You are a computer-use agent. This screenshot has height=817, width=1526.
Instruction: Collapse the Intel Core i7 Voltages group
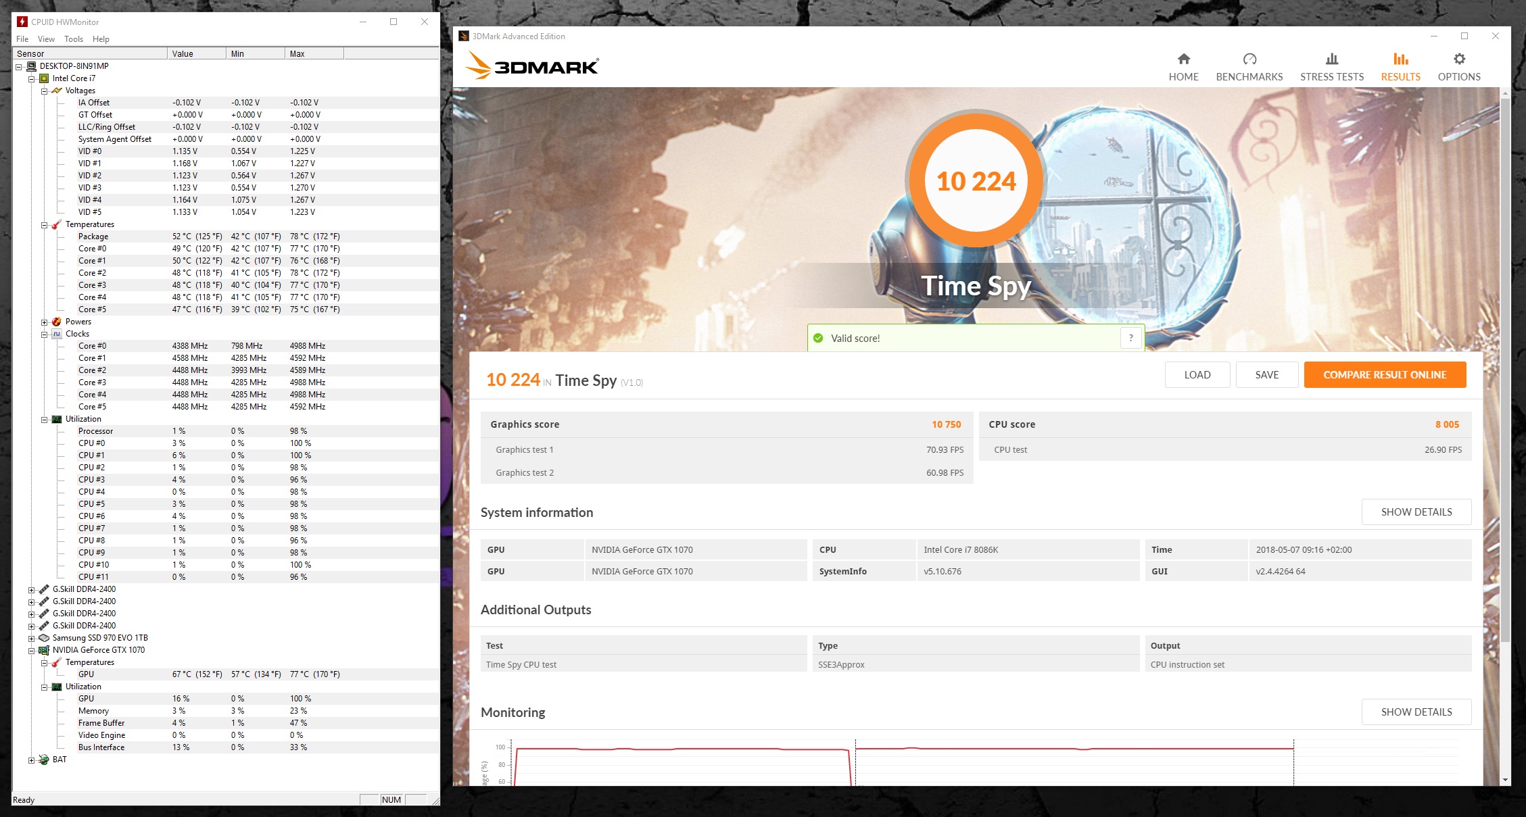pos(44,91)
